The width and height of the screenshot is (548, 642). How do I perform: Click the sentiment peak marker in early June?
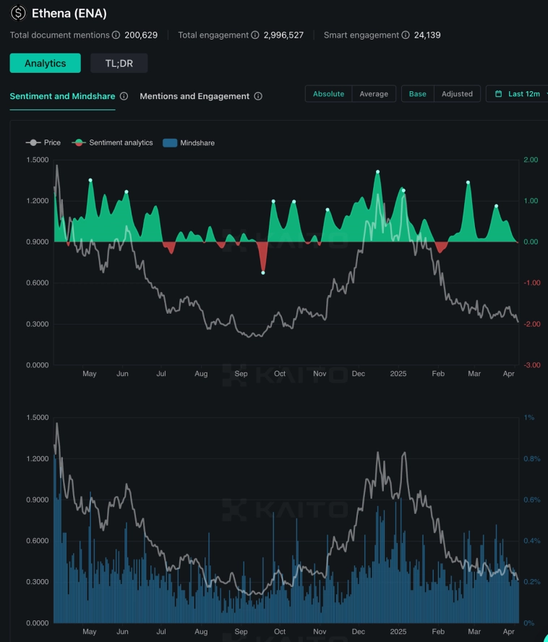[127, 192]
